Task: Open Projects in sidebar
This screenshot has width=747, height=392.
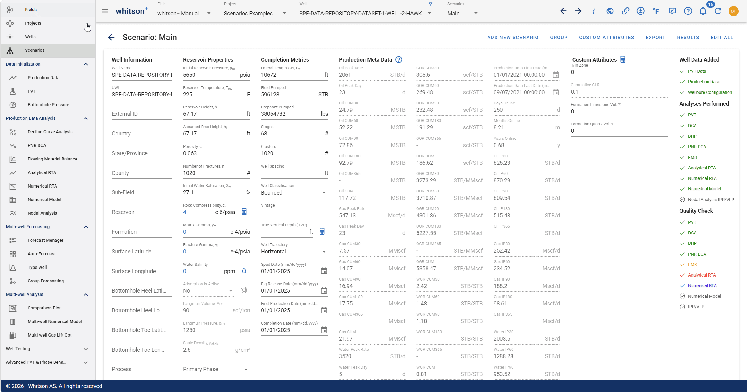Action: pyautogui.click(x=48, y=23)
